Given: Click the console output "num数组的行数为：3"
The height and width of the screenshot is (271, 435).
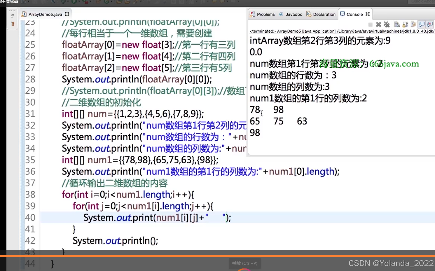Looking at the screenshot, I should coord(293,75).
